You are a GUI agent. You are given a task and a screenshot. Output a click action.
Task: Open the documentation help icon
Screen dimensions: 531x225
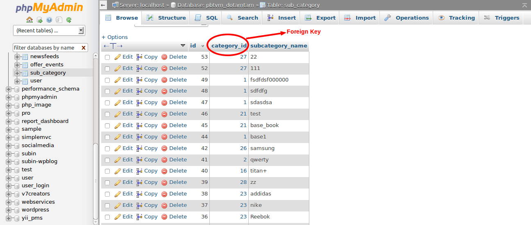click(49, 20)
